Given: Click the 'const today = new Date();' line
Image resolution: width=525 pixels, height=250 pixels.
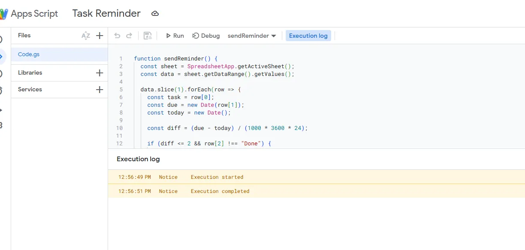Looking at the screenshot, I should point(189,112).
